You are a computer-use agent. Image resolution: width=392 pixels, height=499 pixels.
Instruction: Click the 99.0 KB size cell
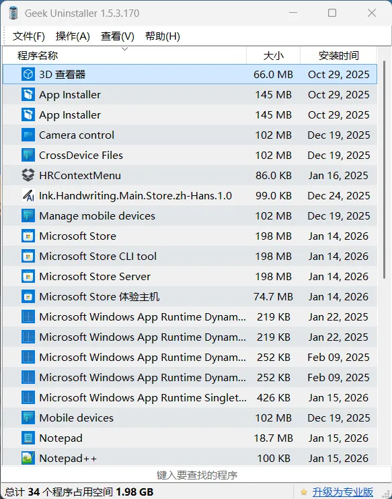[274, 196]
